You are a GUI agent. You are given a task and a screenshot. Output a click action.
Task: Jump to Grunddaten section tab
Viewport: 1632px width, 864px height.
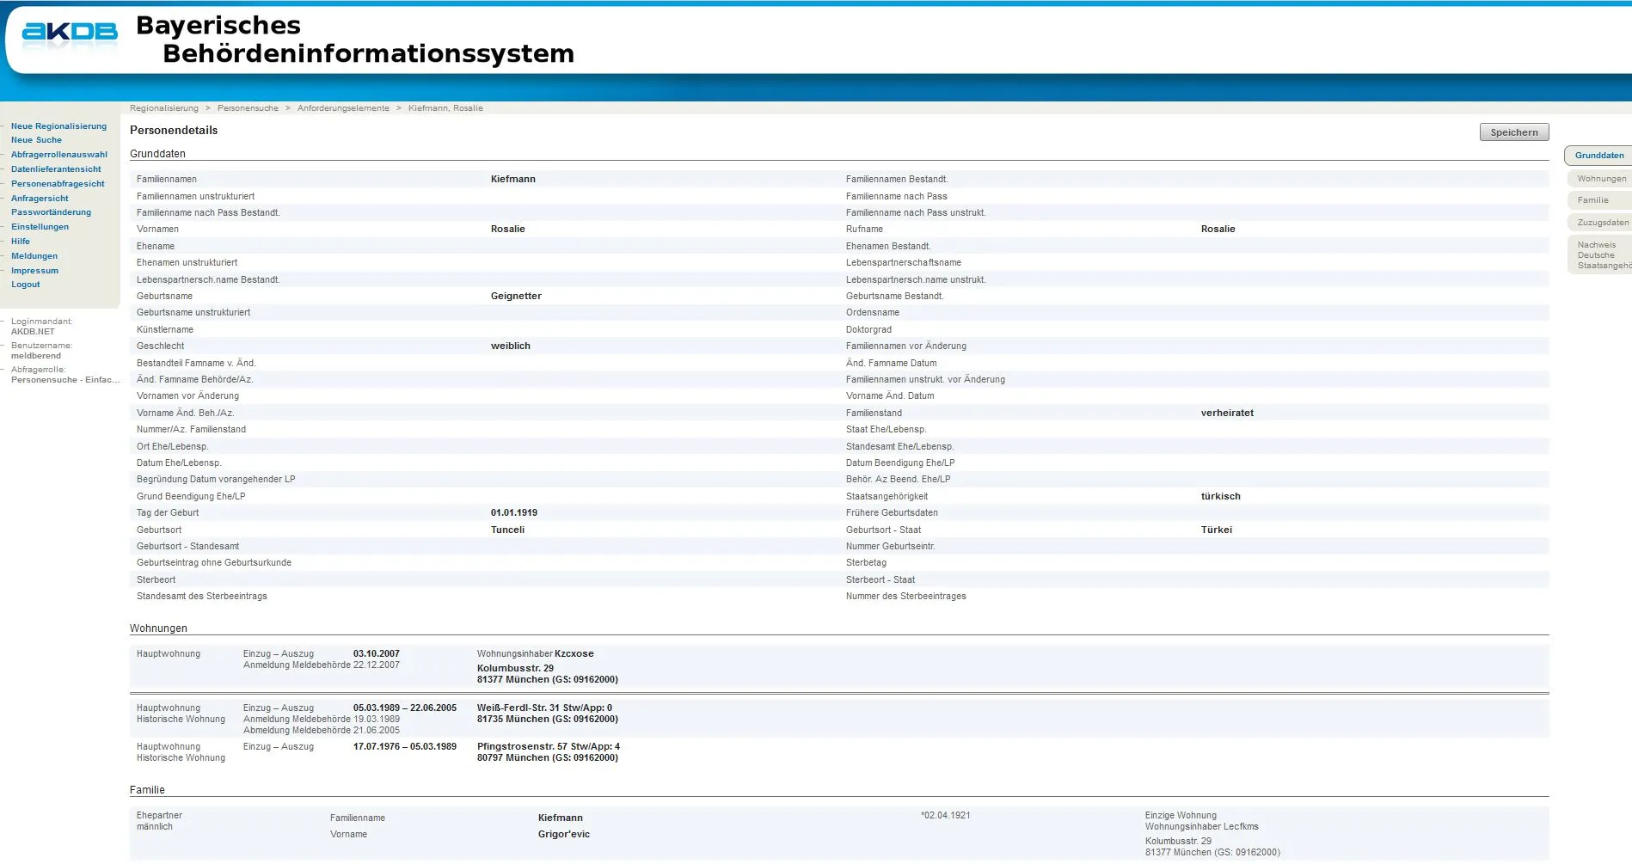1598,156
